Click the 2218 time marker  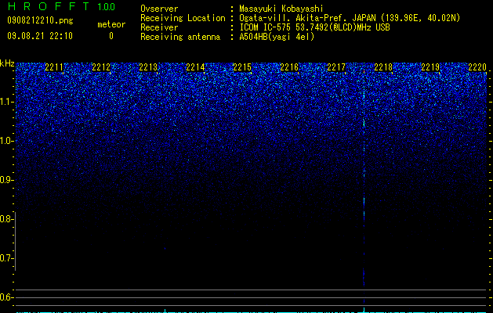(383, 67)
